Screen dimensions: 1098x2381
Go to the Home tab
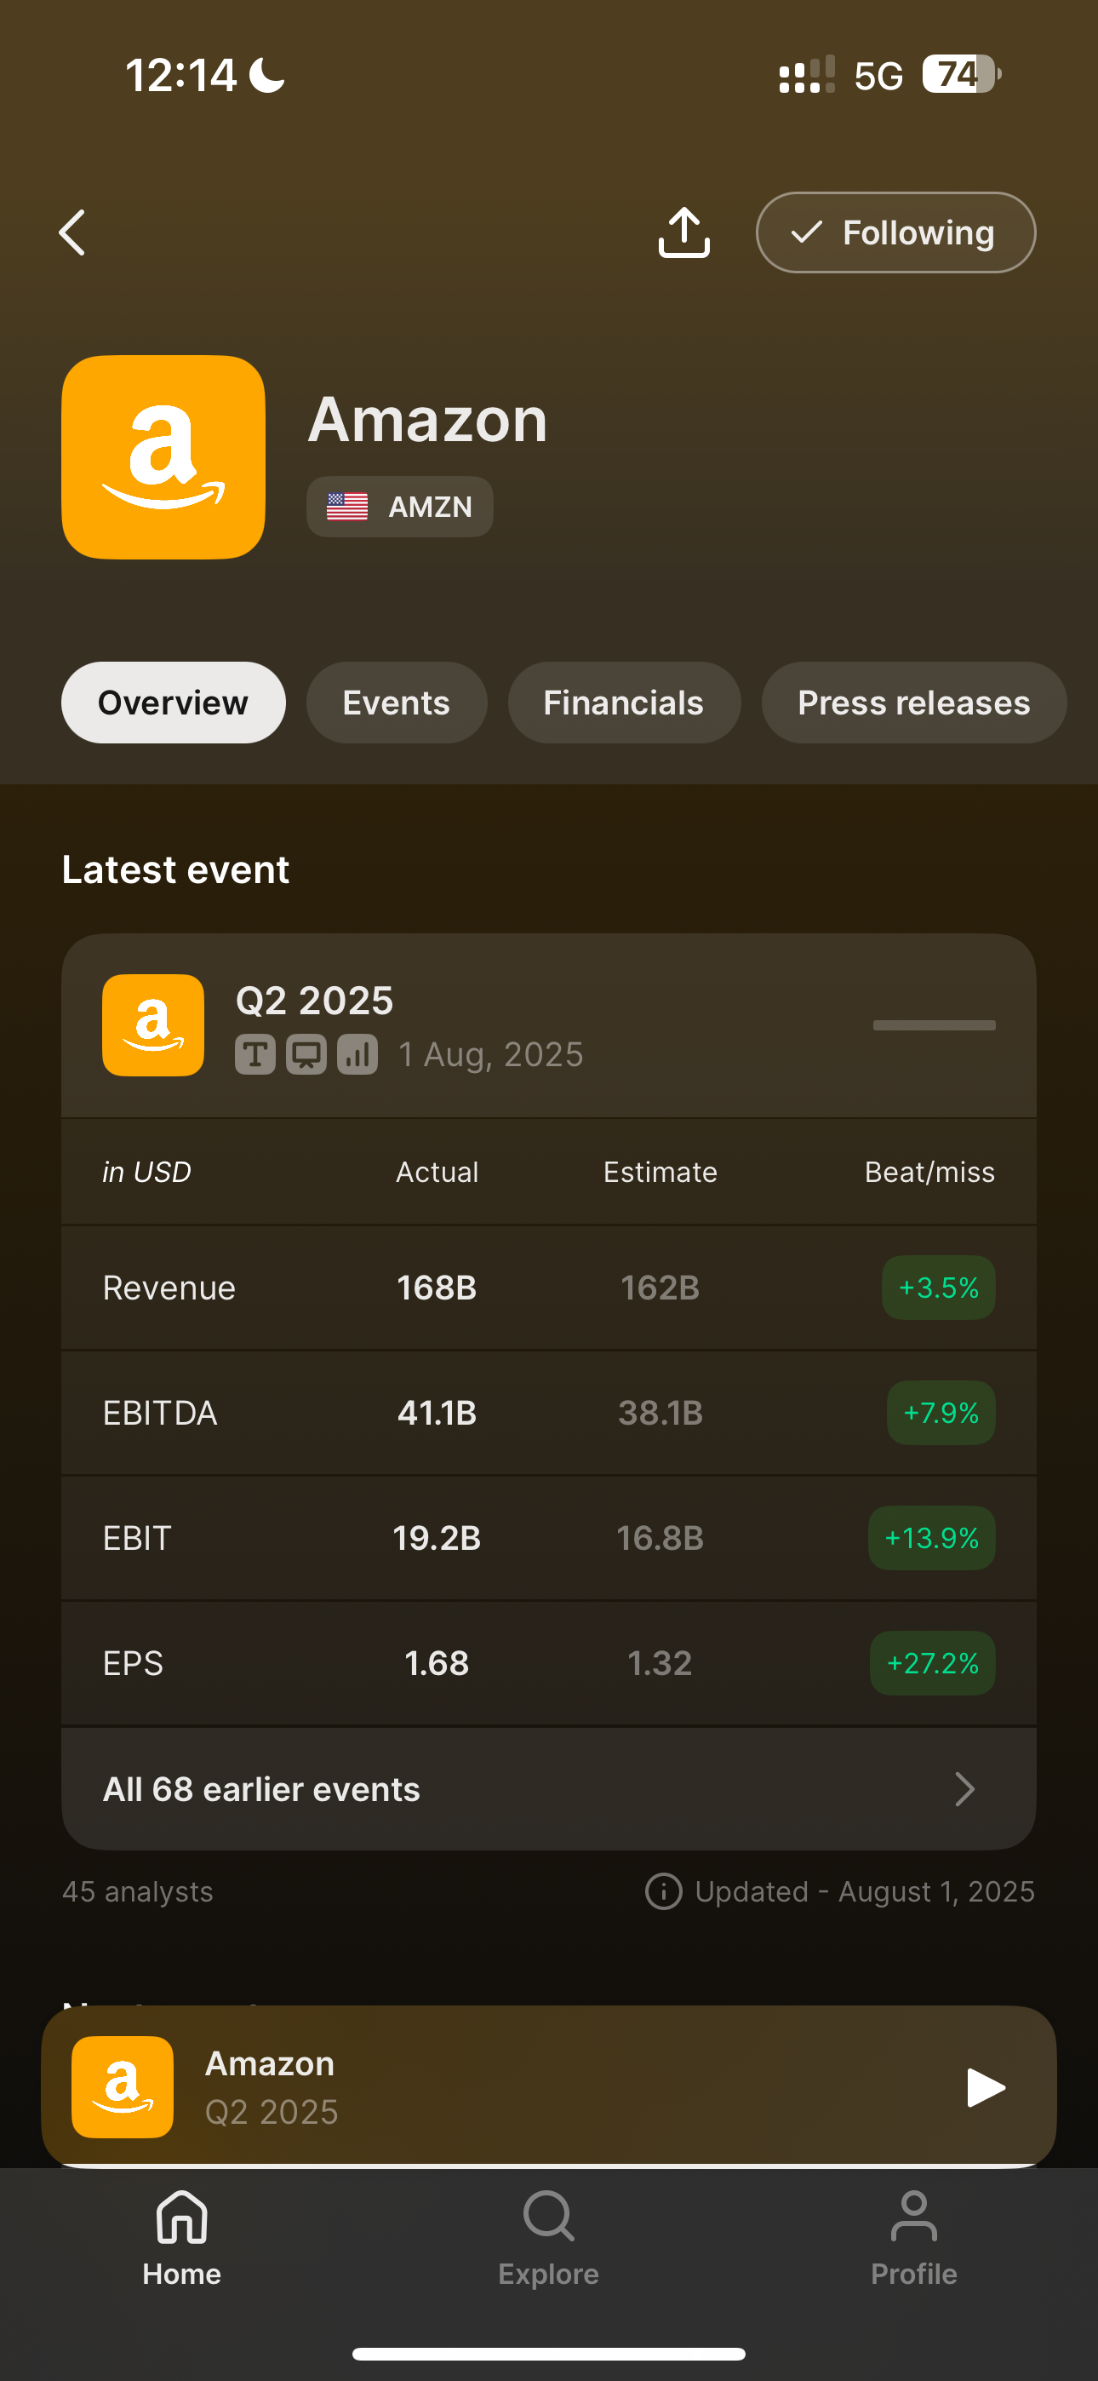[x=182, y=2239]
